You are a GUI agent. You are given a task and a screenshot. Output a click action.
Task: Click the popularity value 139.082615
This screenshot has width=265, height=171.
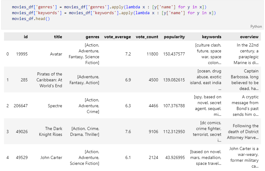point(174,80)
